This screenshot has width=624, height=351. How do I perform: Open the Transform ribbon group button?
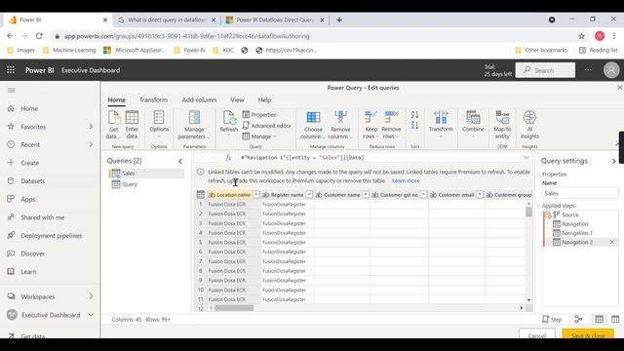pyautogui.click(x=441, y=124)
